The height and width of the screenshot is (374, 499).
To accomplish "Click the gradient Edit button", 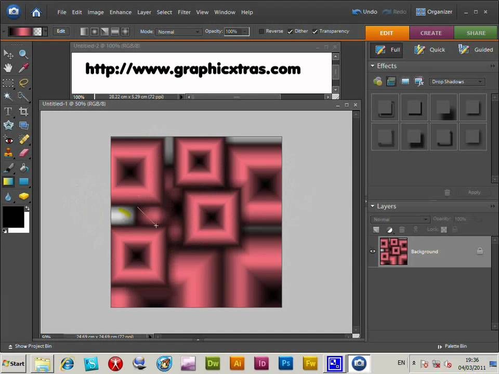I will pos(61,32).
